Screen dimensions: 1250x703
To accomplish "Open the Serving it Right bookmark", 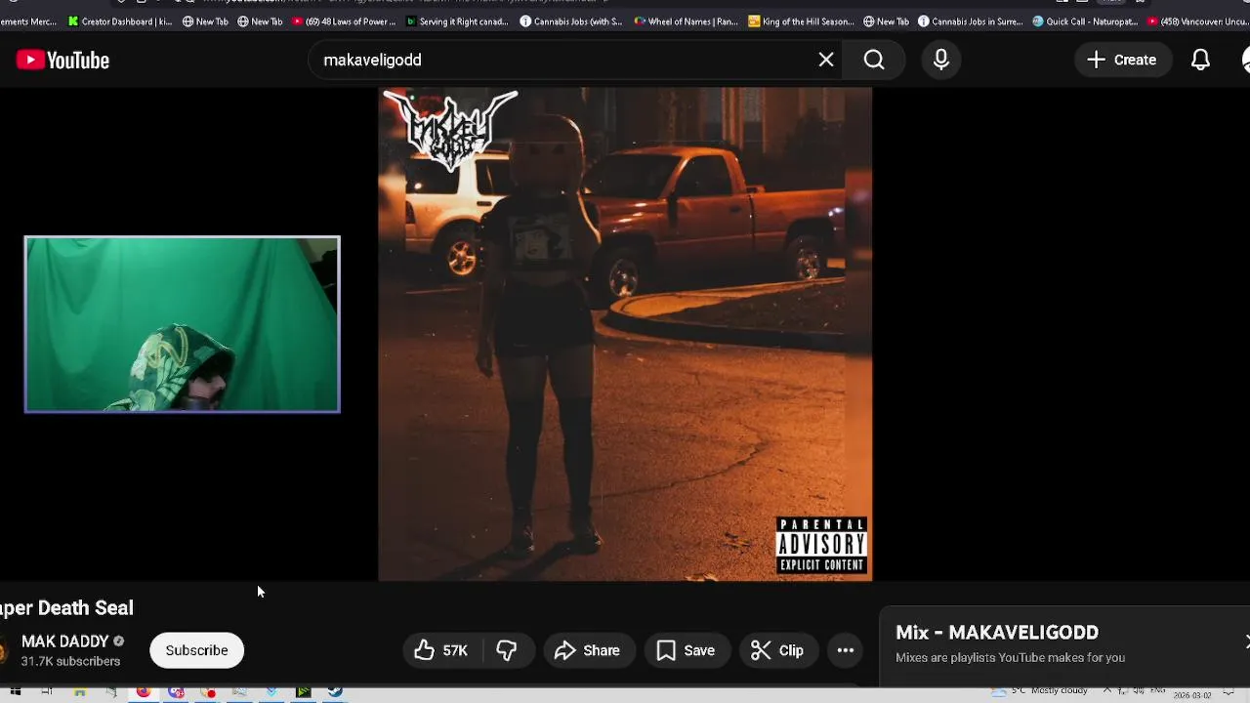I will (x=458, y=21).
